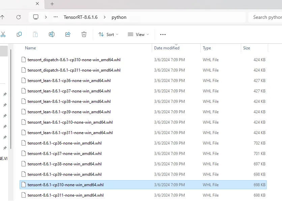Click the navigation pane scrollbar
This screenshot has width=282, height=201.
pyautogui.click(x=11, y=99)
